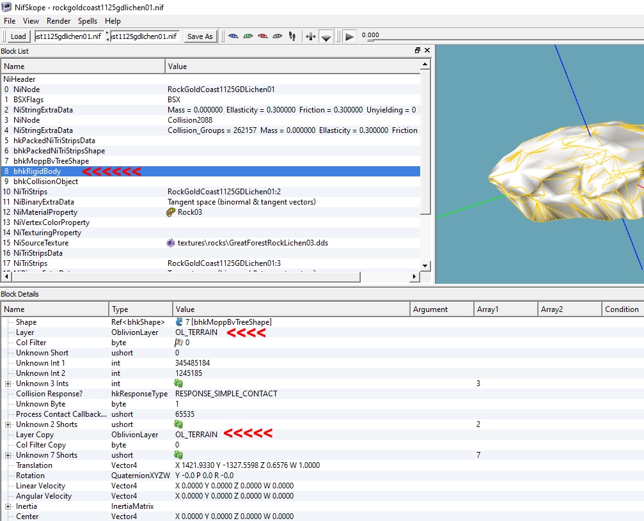Click Block List horizontal scroll right arrow

tap(414, 277)
